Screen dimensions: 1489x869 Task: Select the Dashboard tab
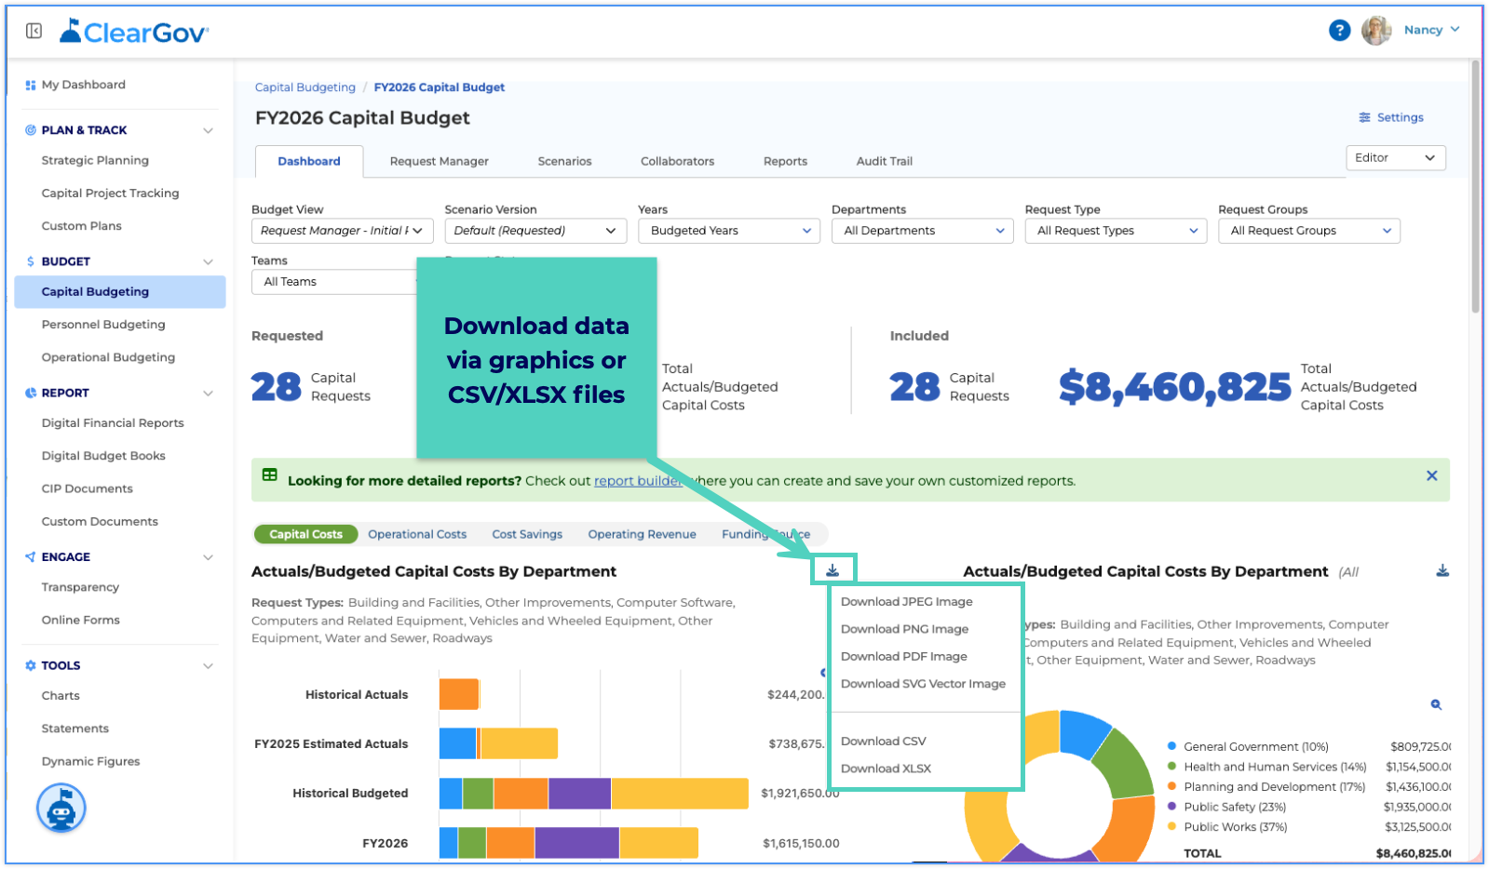[x=309, y=161]
